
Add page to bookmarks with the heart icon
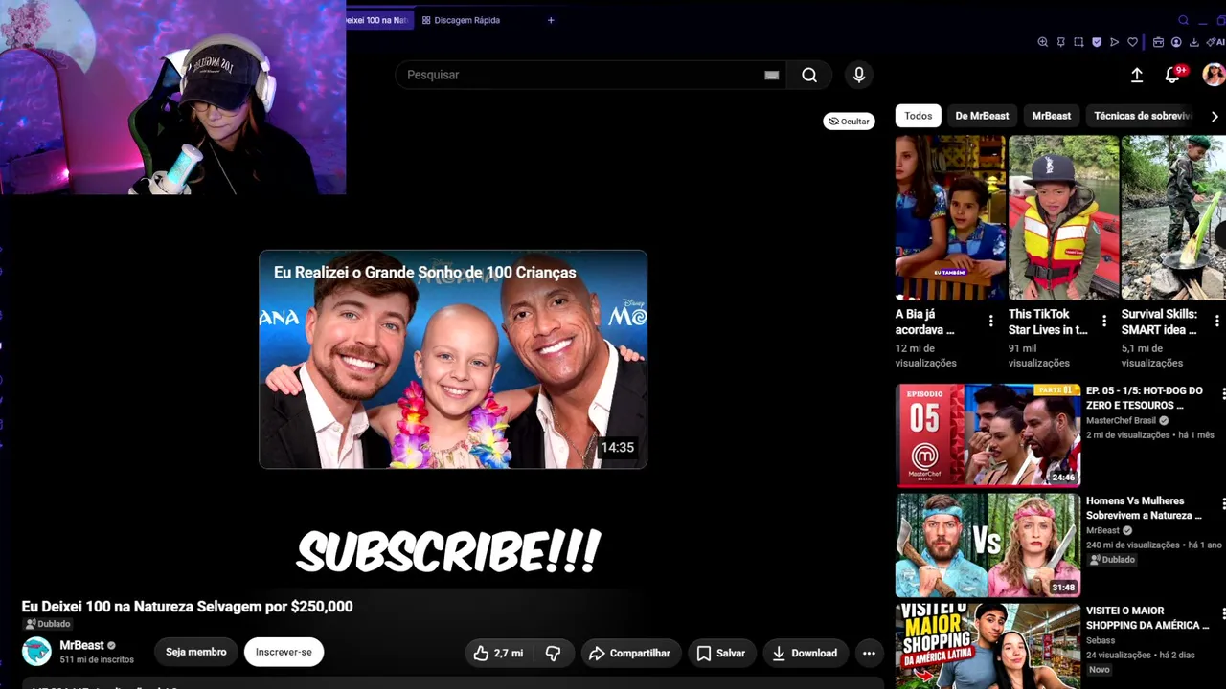[1132, 42]
